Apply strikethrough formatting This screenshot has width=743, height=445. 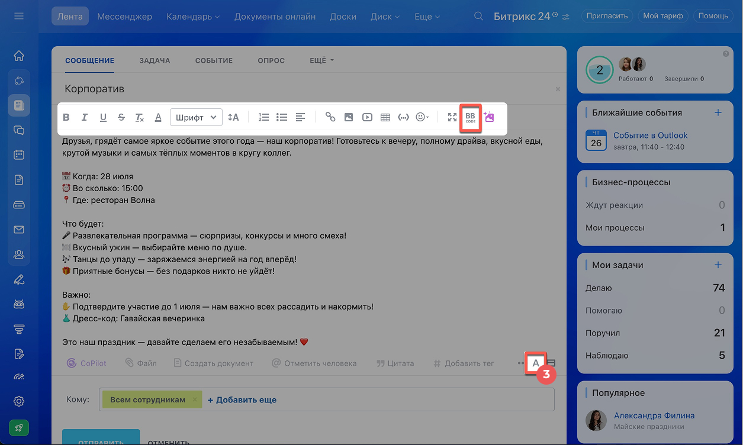click(121, 117)
